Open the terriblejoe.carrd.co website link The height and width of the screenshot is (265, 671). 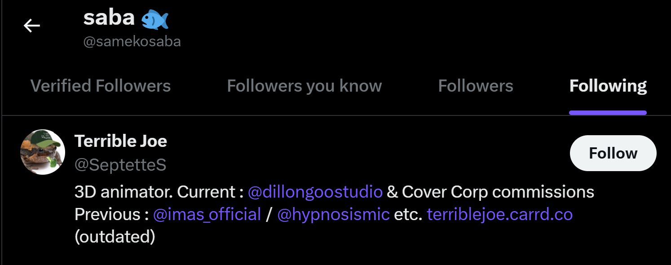pos(499,214)
